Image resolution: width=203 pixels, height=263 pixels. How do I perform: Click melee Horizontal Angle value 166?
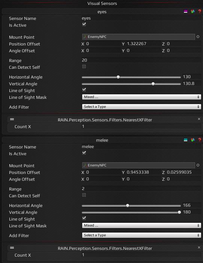click(x=192, y=205)
